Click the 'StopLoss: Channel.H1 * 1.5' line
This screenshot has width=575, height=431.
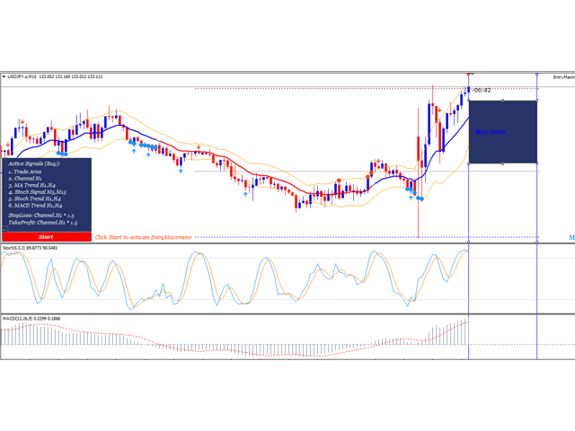(x=41, y=215)
